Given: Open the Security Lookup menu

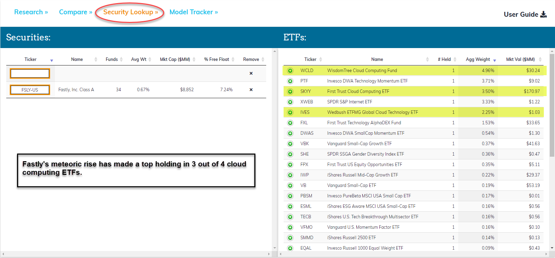Looking at the screenshot, I should 130,12.
